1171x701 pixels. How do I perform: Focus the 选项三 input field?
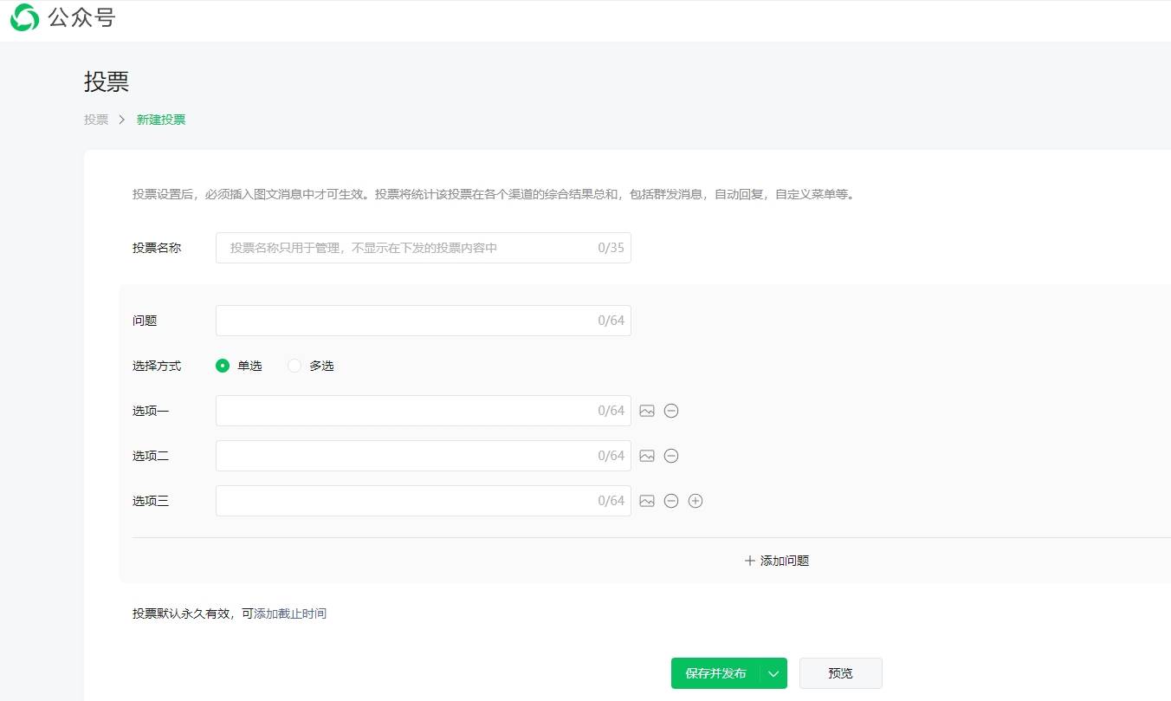(424, 501)
